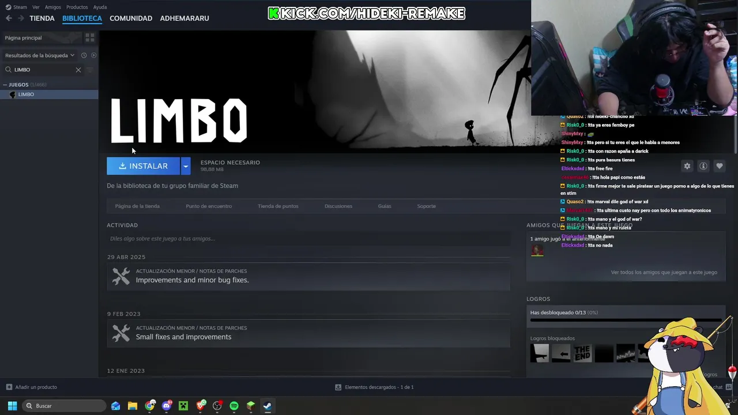Open Windows Start menu
The image size is (738, 415).
pyautogui.click(x=12, y=406)
